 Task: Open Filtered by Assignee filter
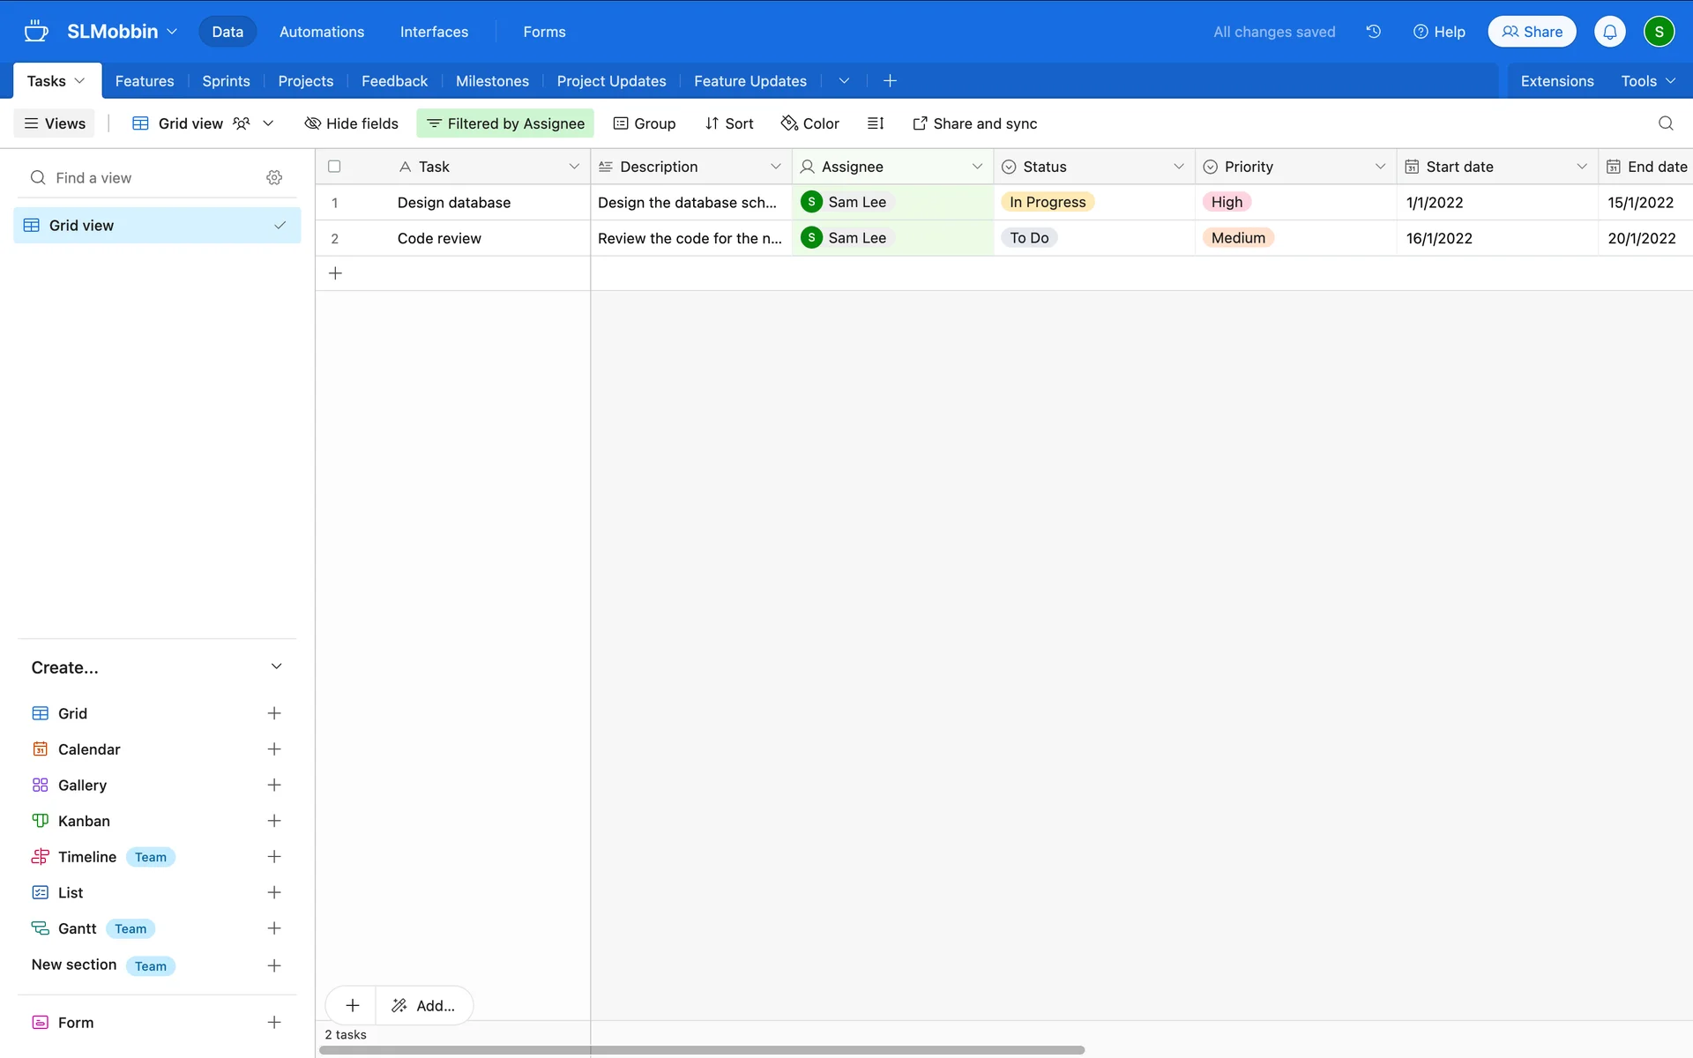[505, 123]
